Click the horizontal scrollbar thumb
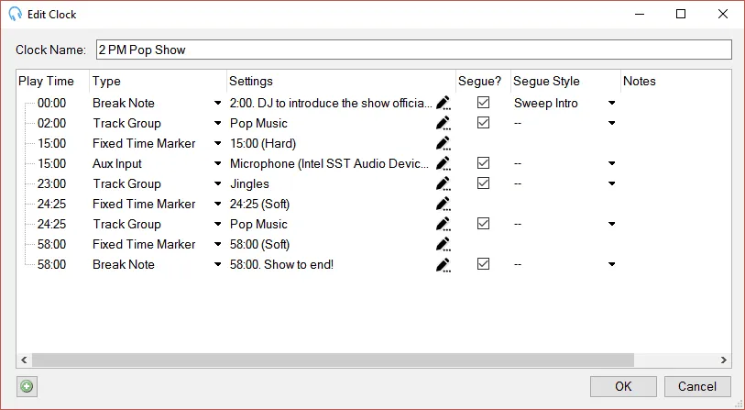Image resolution: width=745 pixels, height=410 pixels. (x=333, y=360)
